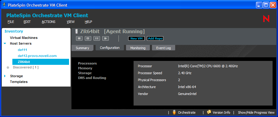
Task: Select host server da111
Action: (23, 50)
